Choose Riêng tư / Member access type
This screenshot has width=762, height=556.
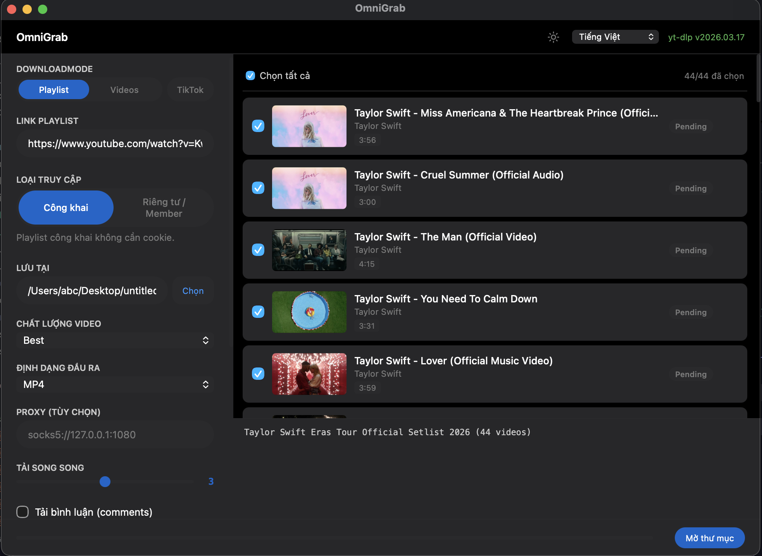[x=164, y=208]
